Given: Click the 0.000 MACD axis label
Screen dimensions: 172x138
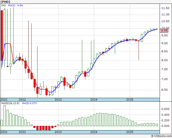Looking at the screenshot, I should coord(165,126).
